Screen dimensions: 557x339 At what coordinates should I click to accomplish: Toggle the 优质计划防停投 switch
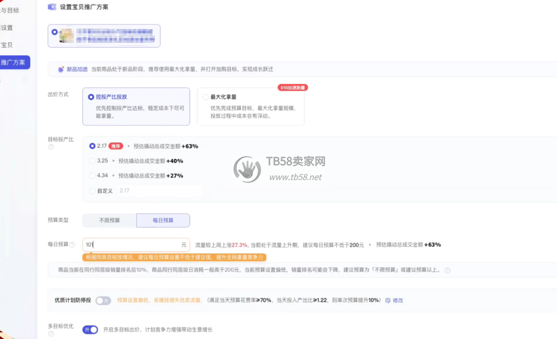(x=103, y=301)
